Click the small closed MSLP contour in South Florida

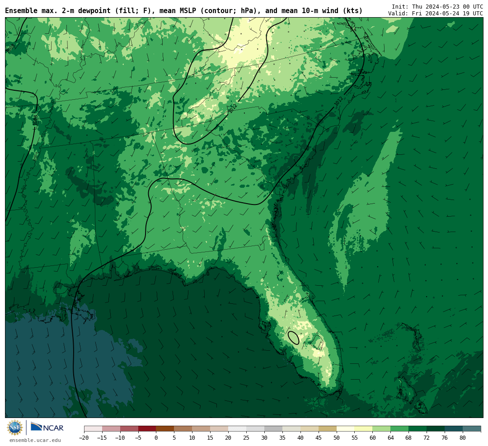(294, 338)
